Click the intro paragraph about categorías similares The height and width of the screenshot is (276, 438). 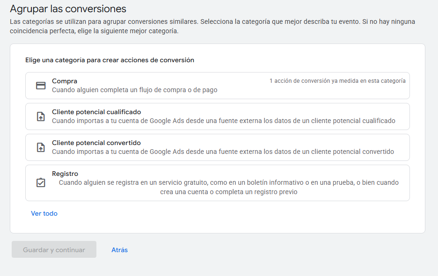212,26
